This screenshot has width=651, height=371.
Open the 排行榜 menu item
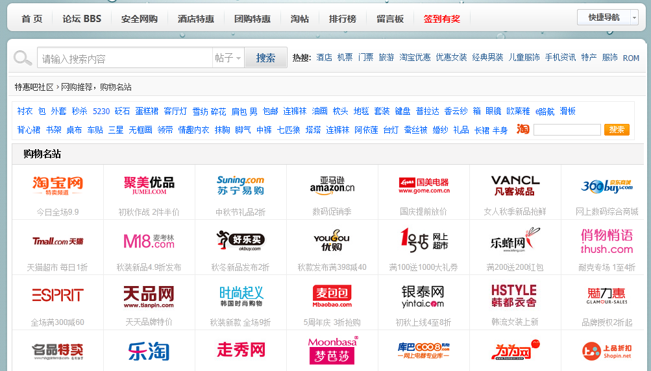[x=343, y=19]
